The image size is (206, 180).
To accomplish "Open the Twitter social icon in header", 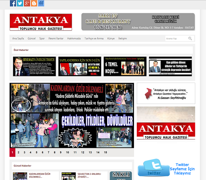I will [20, 3].
